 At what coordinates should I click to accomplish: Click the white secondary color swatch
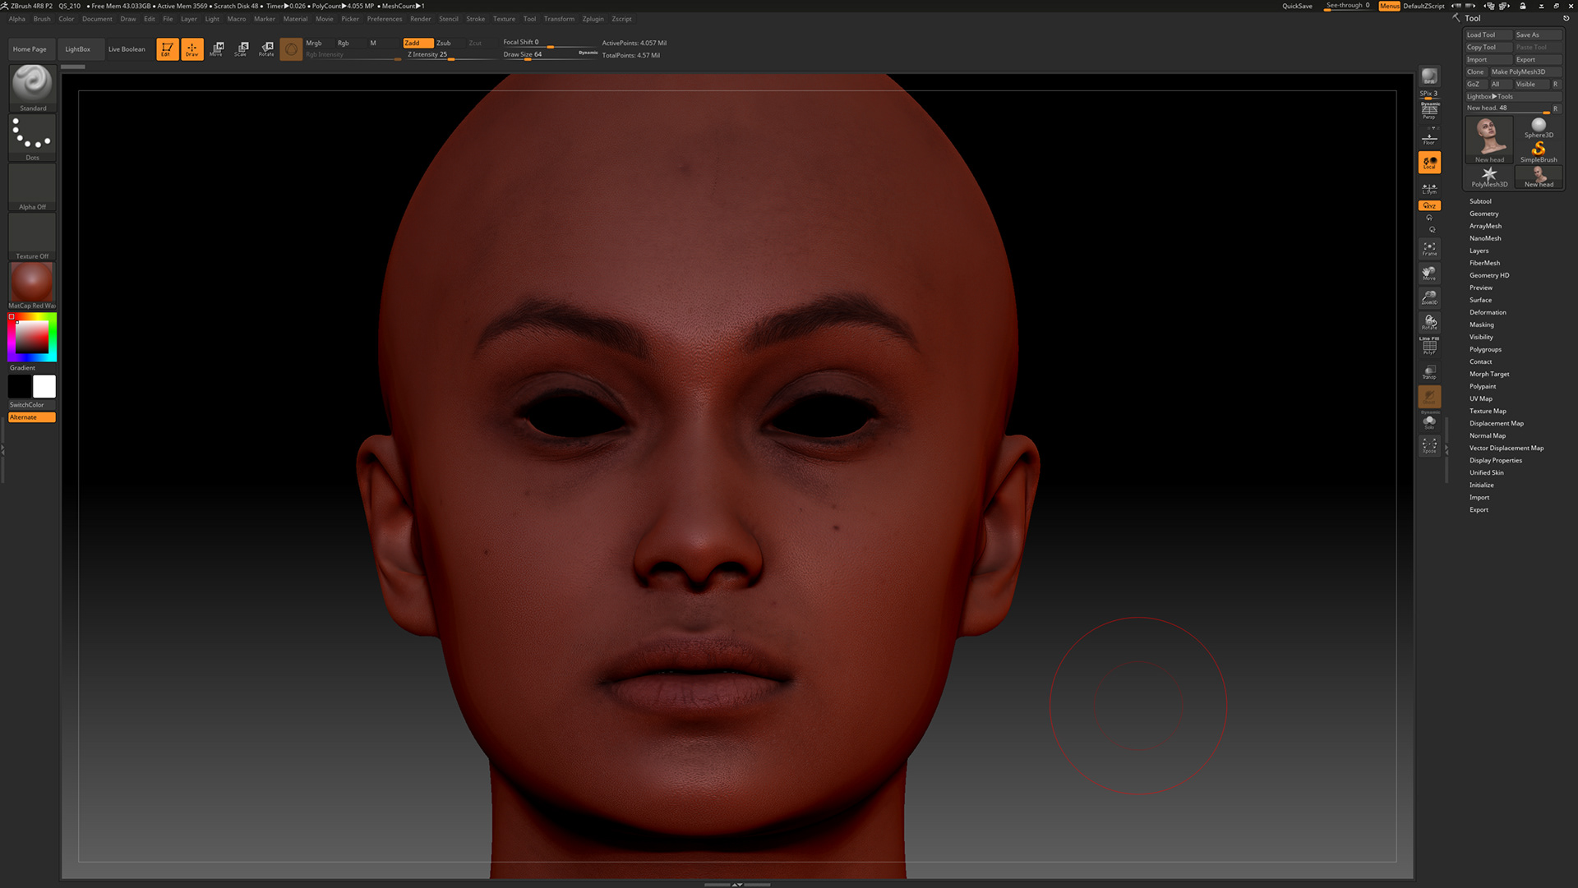coord(44,386)
